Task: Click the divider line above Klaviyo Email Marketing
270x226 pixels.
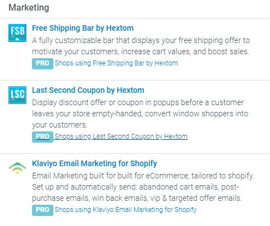Action: [x=135, y=154]
